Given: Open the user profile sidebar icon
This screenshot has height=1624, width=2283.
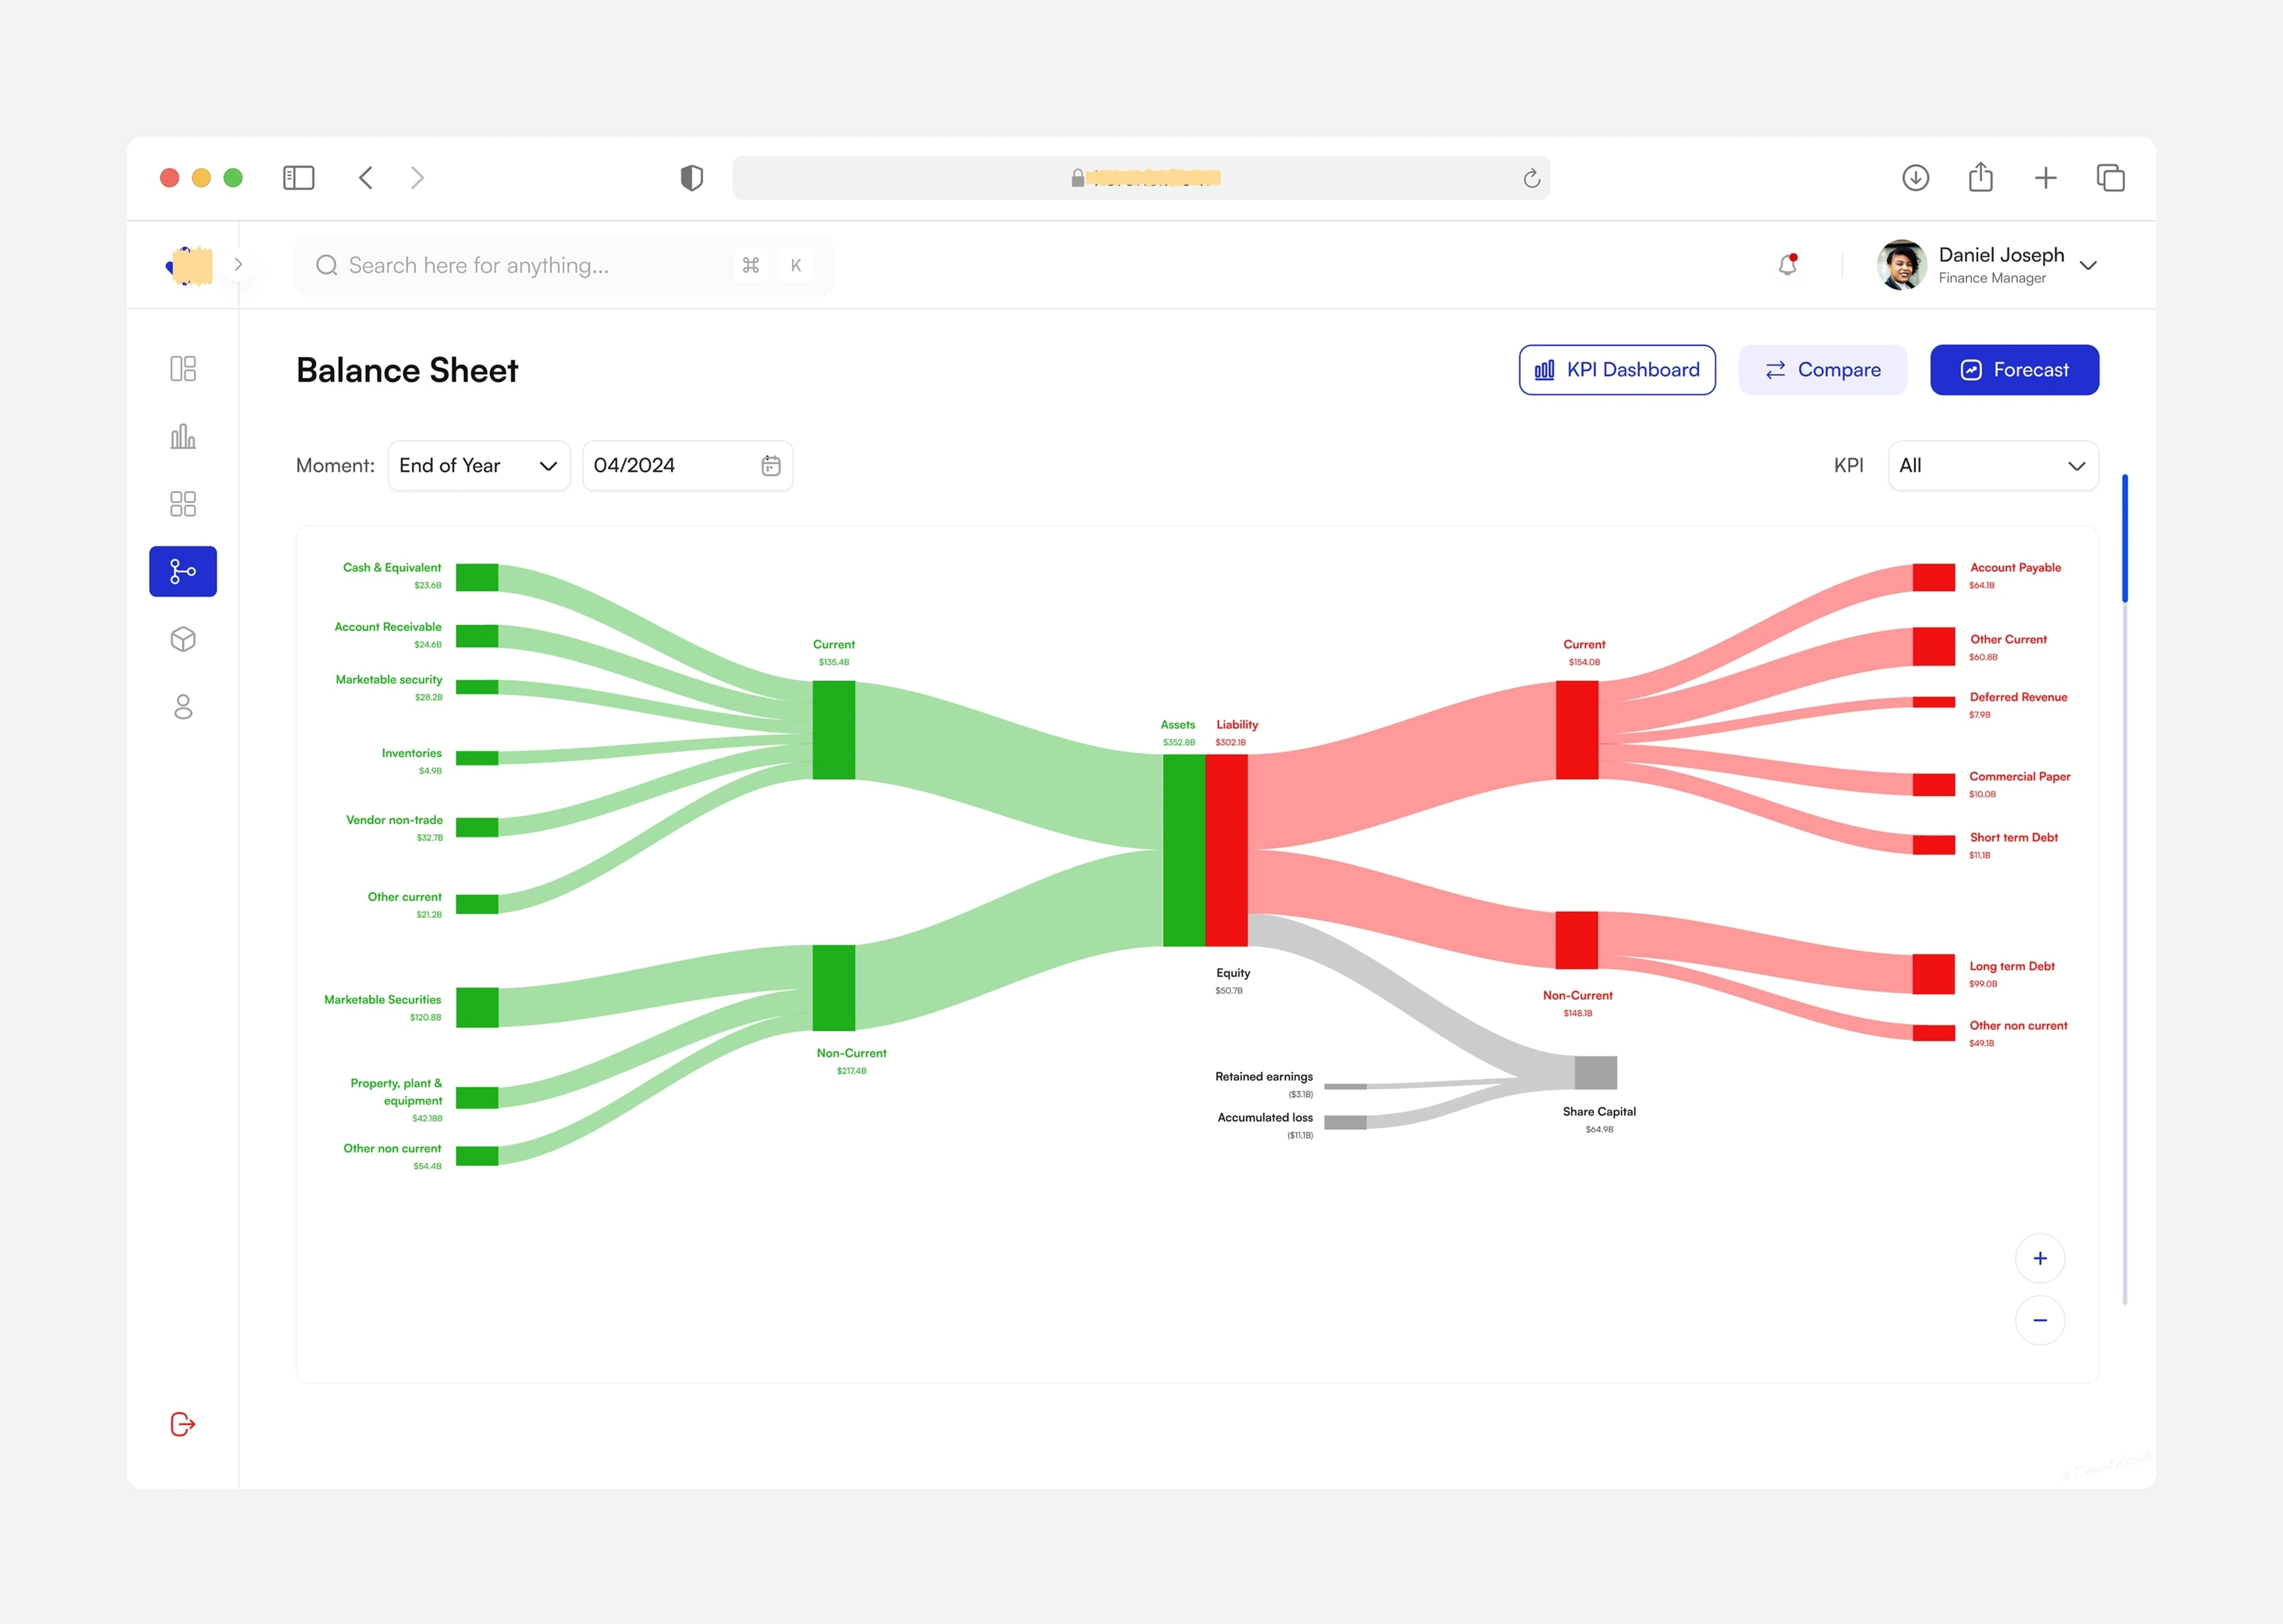Looking at the screenshot, I should [x=183, y=707].
